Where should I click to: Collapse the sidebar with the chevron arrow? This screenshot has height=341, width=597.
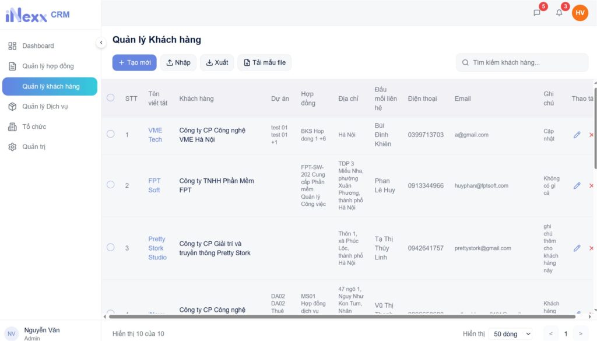coord(100,42)
